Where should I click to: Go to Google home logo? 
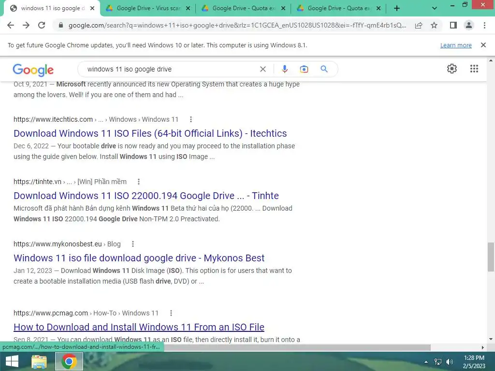coord(33,70)
